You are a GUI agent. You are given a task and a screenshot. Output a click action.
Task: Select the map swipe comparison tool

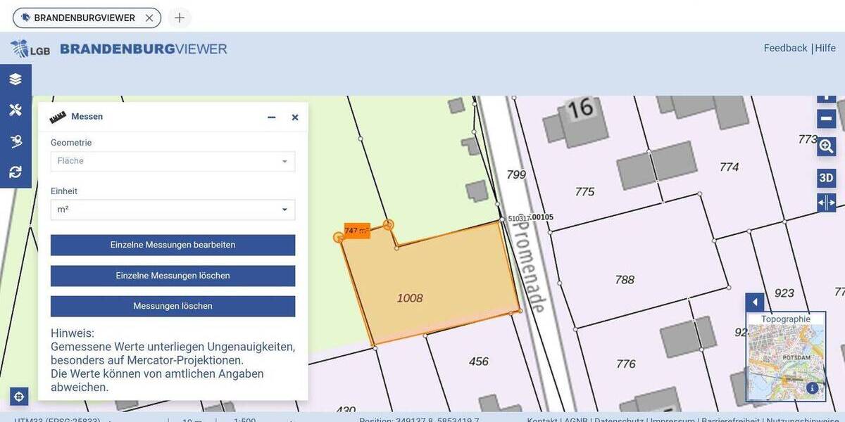click(x=826, y=203)
